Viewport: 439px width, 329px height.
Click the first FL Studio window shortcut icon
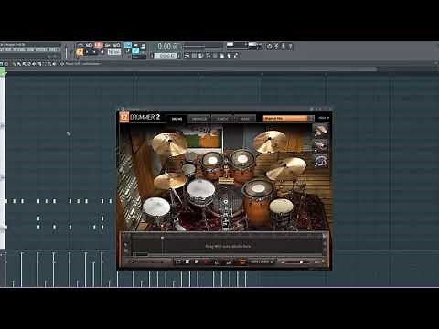tap(187, 56)
